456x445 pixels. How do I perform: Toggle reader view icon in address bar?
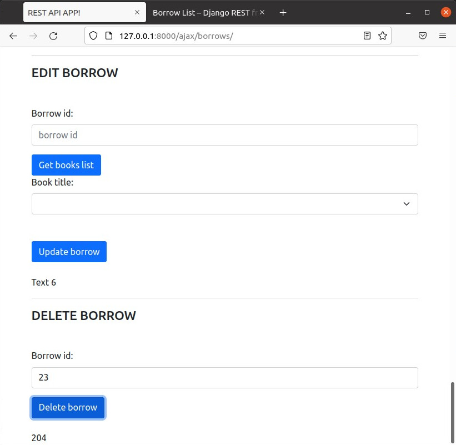(367, 36)
